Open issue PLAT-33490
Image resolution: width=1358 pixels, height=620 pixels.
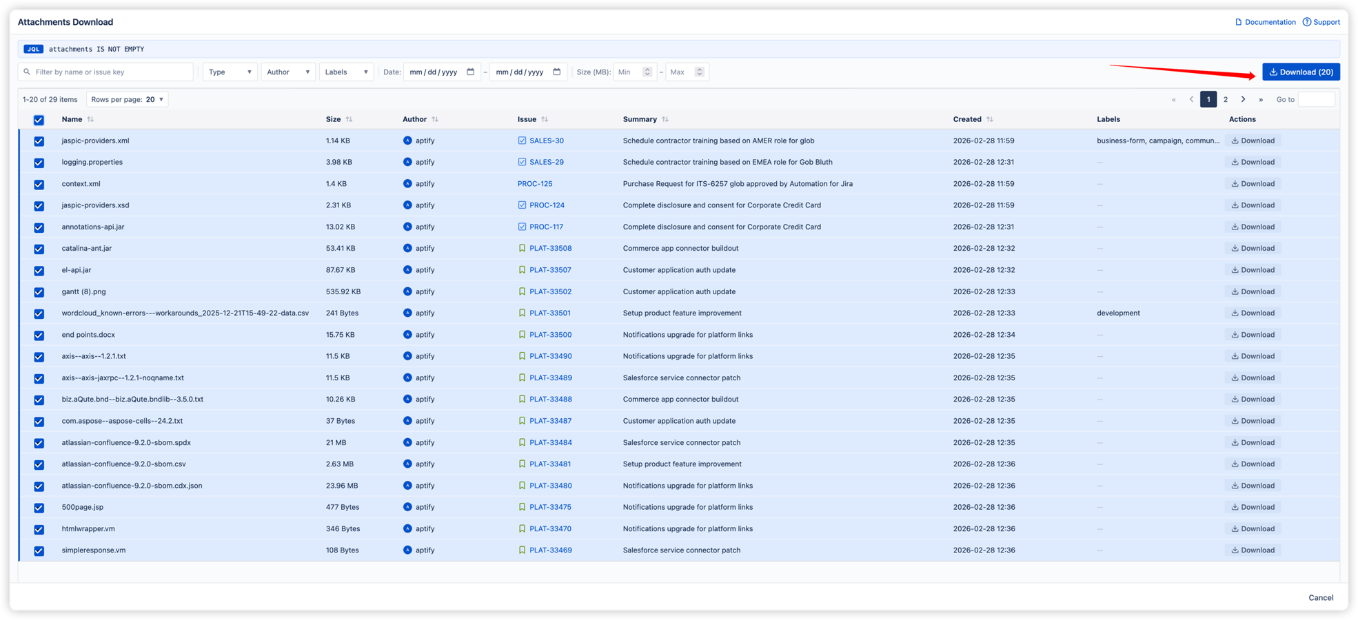[551, 356]
